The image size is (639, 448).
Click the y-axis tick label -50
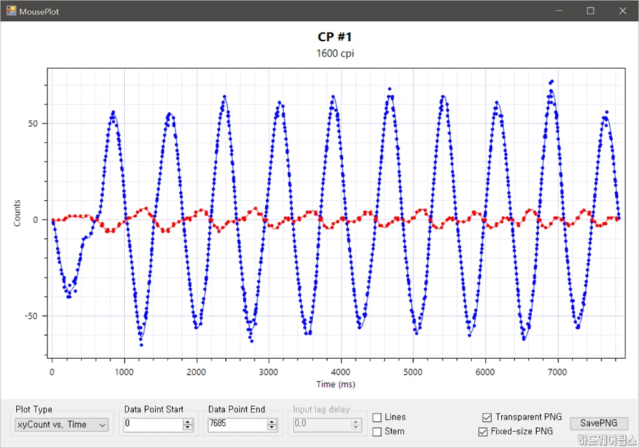(31, 316)
